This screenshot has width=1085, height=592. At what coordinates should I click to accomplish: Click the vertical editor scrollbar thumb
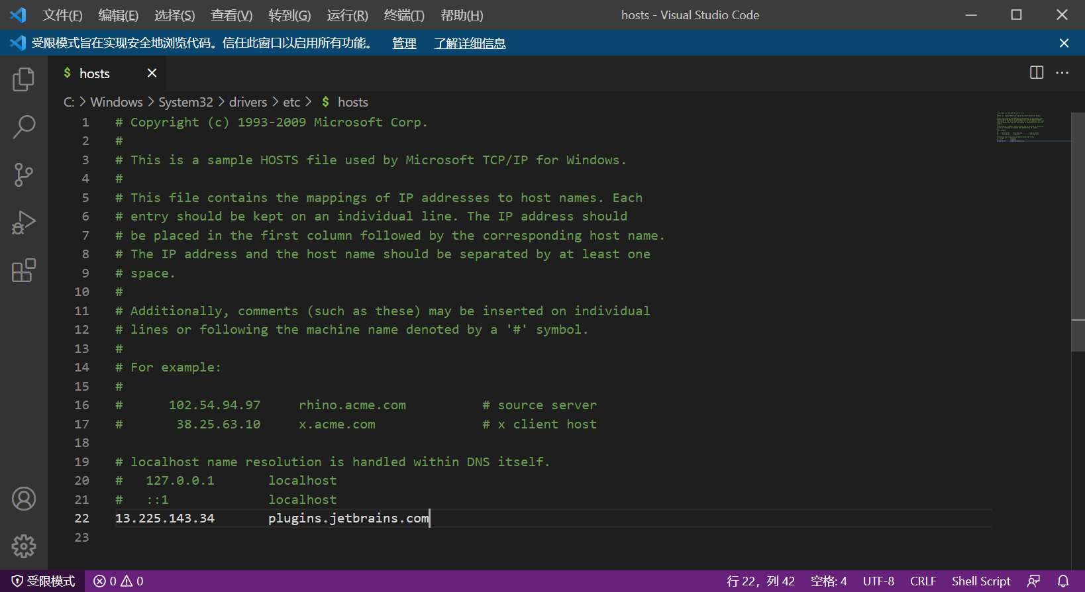tap(1078, 232)
